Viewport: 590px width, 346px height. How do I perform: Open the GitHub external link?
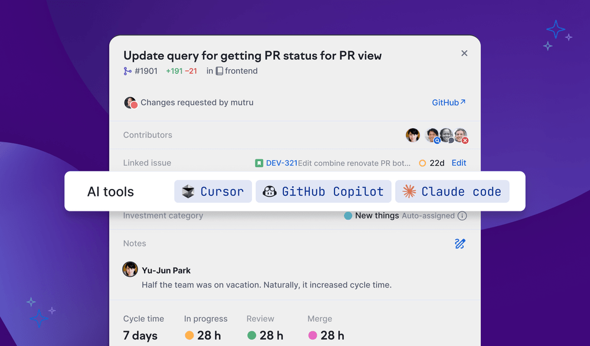[x=448, y=103]
